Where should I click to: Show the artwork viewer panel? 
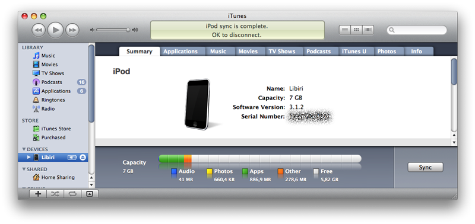pyautogui.click(x=90, y=194)
